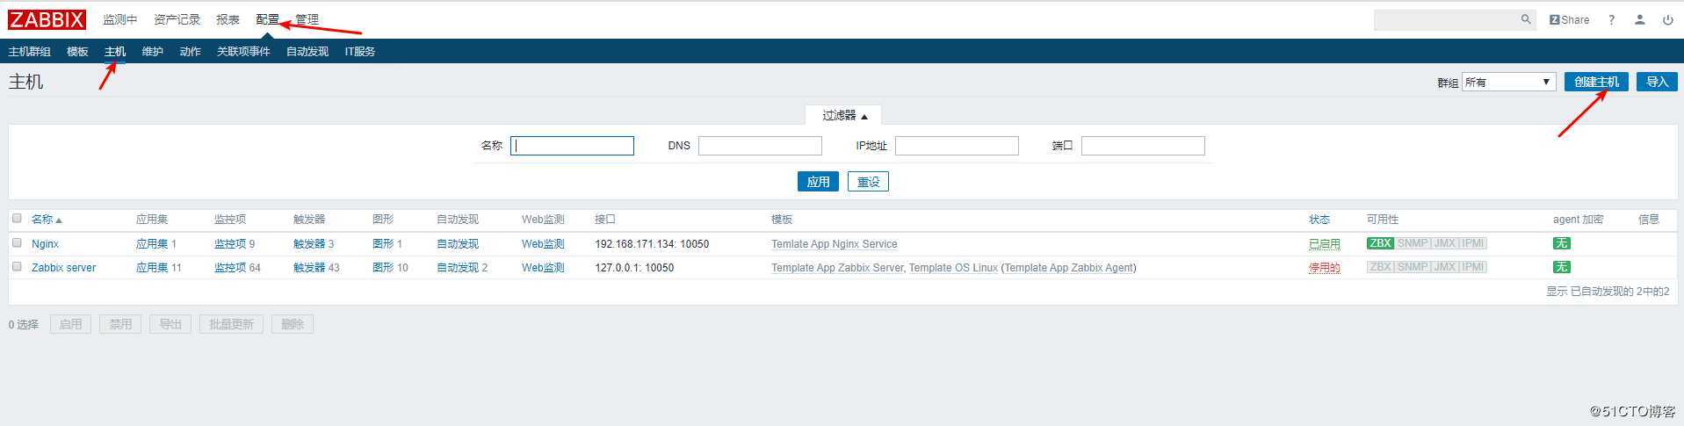Switch to 关联项事件 submenu
This screenshot has height=426, width=1684.
243,52
